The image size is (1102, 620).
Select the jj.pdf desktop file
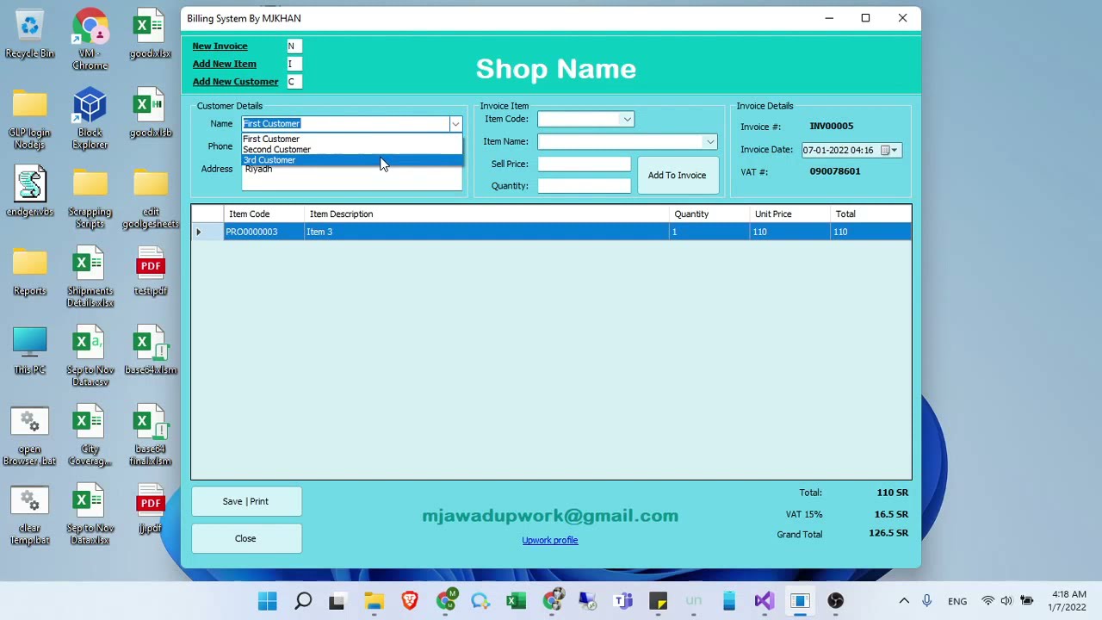(150, 509)
